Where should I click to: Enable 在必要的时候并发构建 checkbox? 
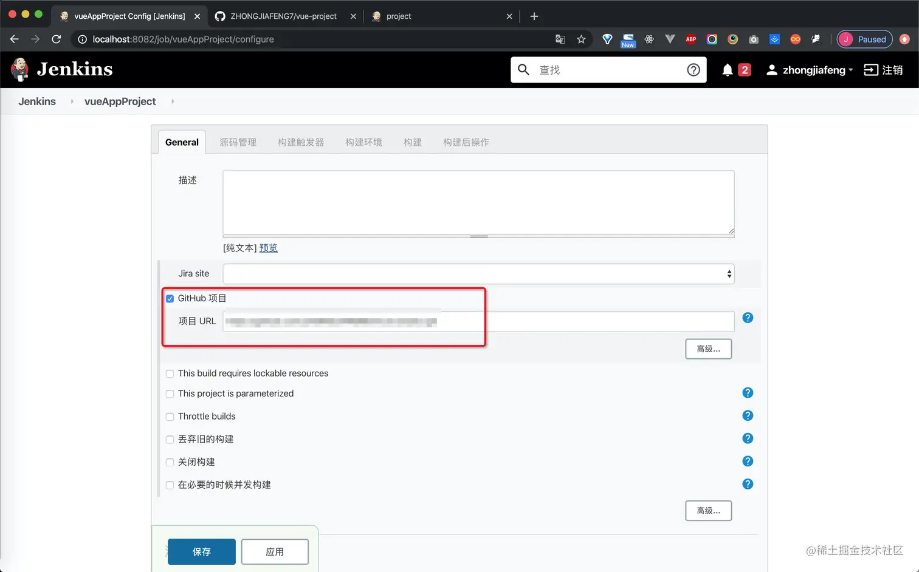click(x=170, y=485)
